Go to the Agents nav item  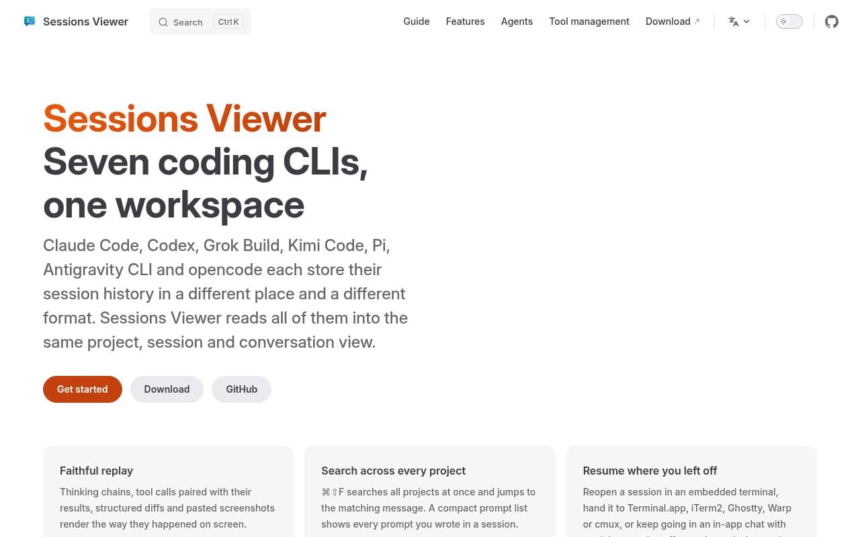517,21
